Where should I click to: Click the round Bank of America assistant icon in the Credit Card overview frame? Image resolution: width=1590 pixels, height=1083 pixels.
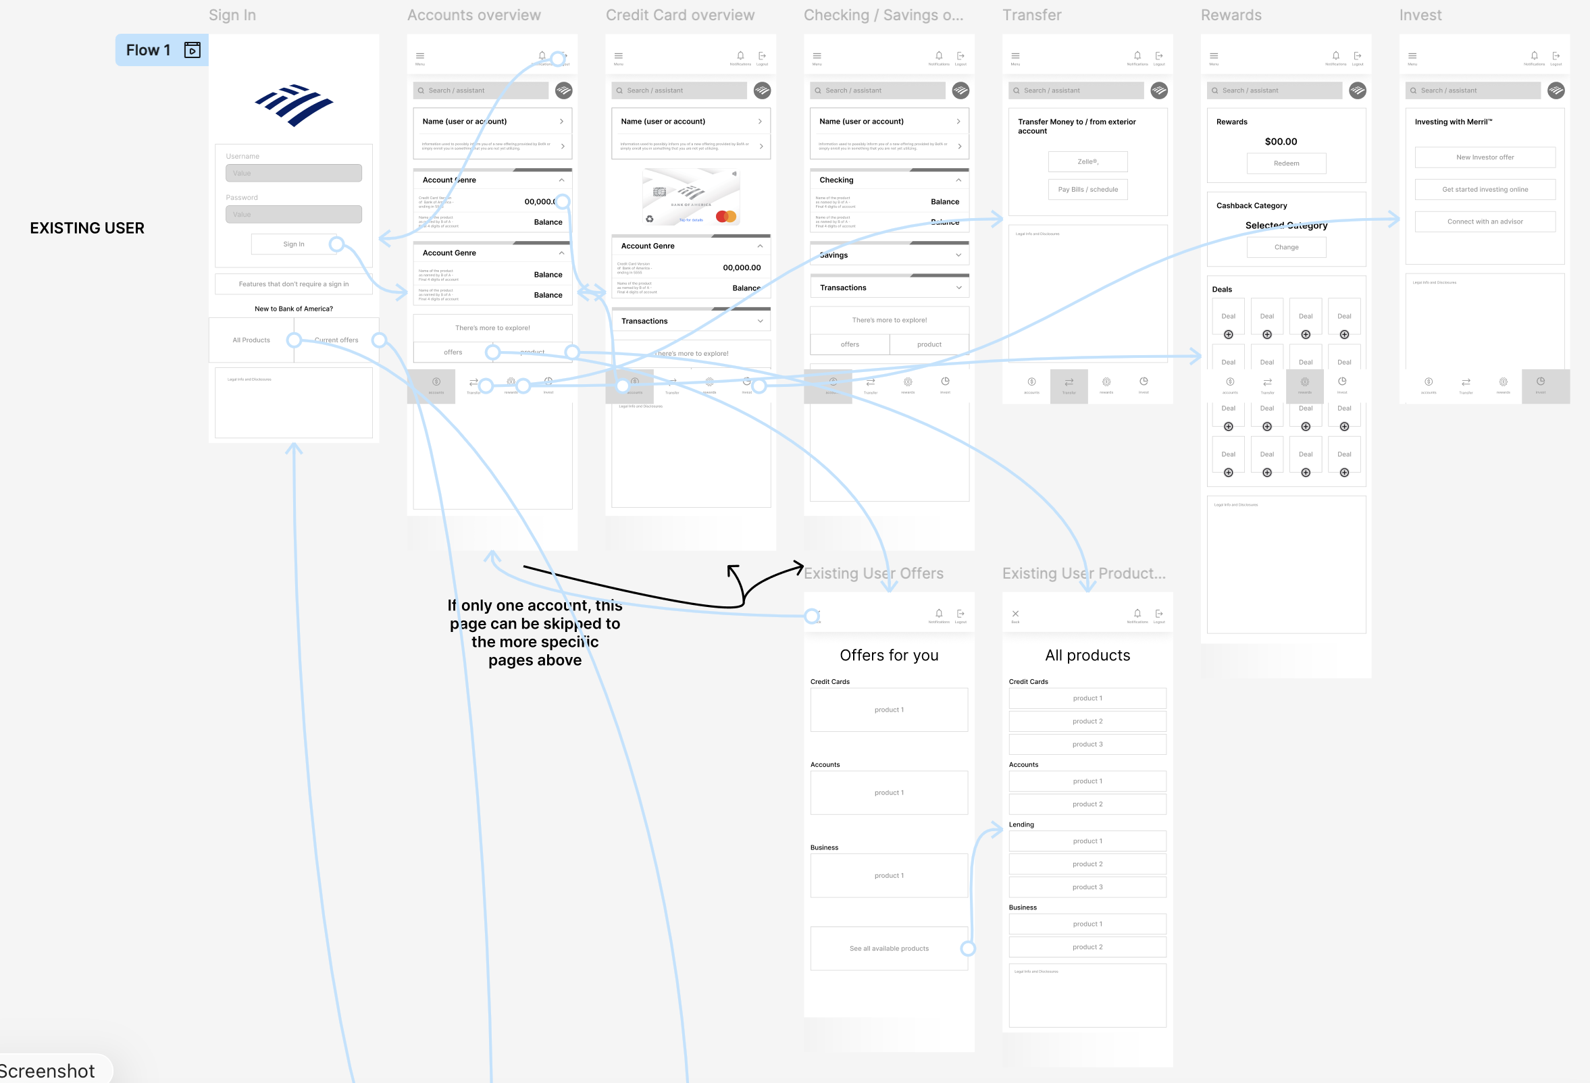[x=762, y=90]
